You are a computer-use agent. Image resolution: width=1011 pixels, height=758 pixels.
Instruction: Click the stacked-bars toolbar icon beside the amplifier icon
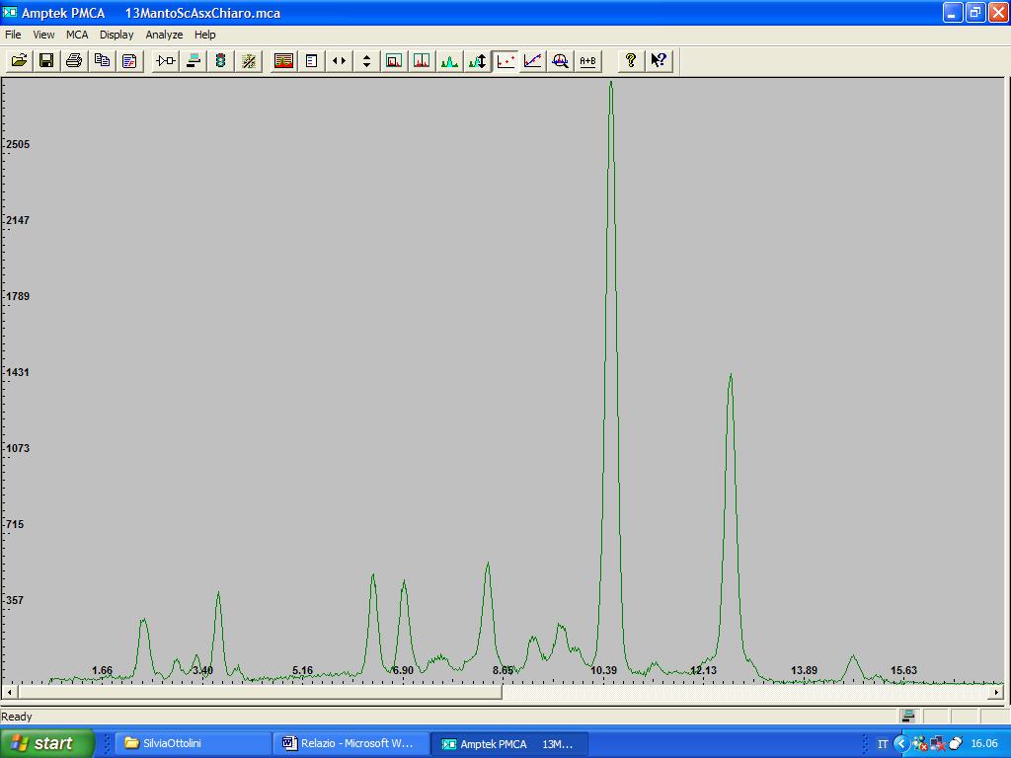click(x=193, y=60)
